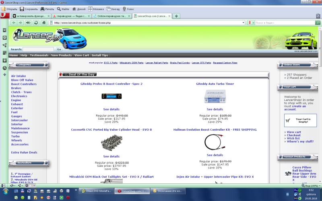Open the Unite share panel in sidebar
Screen dimensions: 322x201
[x=4, y=45]
